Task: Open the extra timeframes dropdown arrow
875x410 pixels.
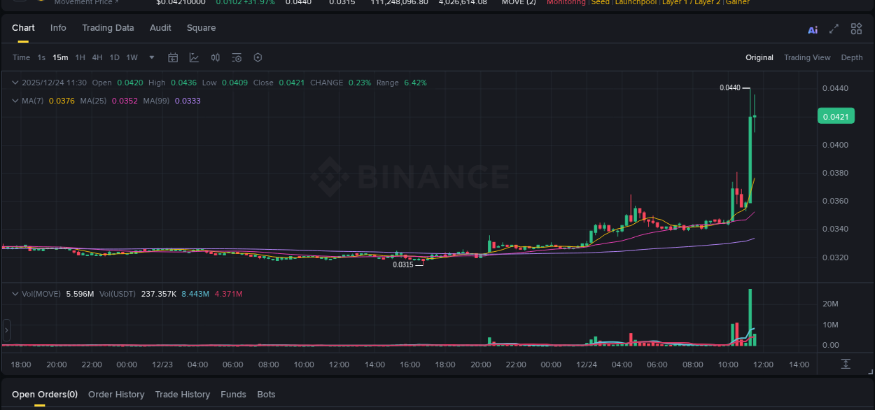Action: (151, 57)
